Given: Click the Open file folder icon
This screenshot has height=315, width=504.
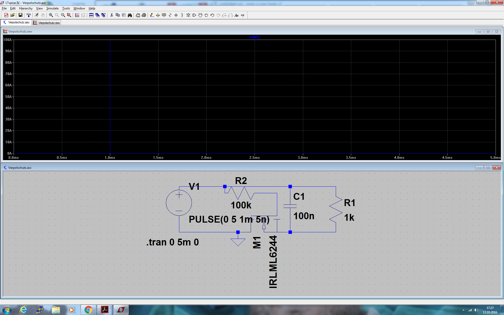Looking at the screenshot, I should 12,15.
